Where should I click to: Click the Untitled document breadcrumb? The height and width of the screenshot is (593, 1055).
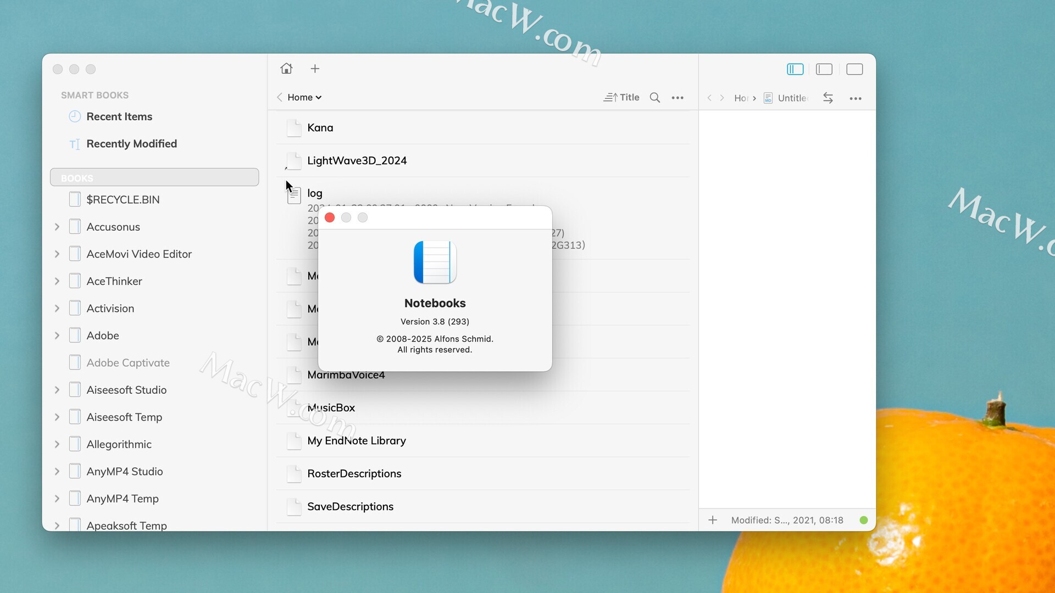point(786,98)
